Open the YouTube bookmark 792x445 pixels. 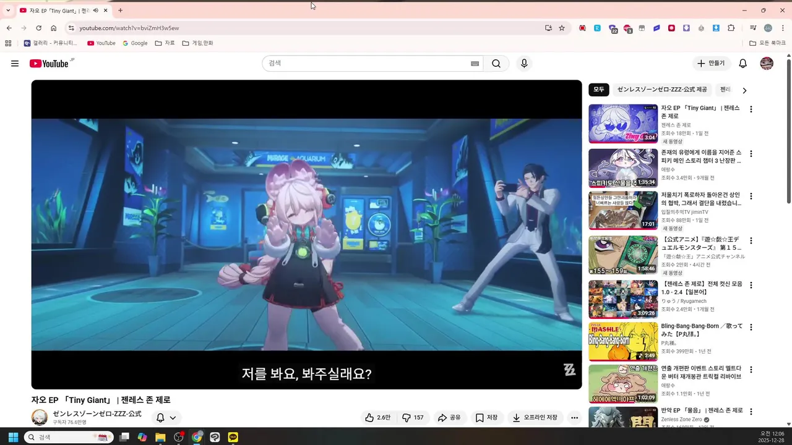point(101,43)
